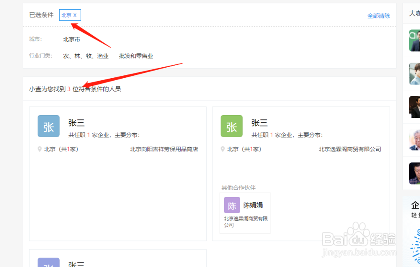Select the 农、林、牧、渔业 industry filter
420x267 pixels.
pyautogui.click(x=85, y=56)
